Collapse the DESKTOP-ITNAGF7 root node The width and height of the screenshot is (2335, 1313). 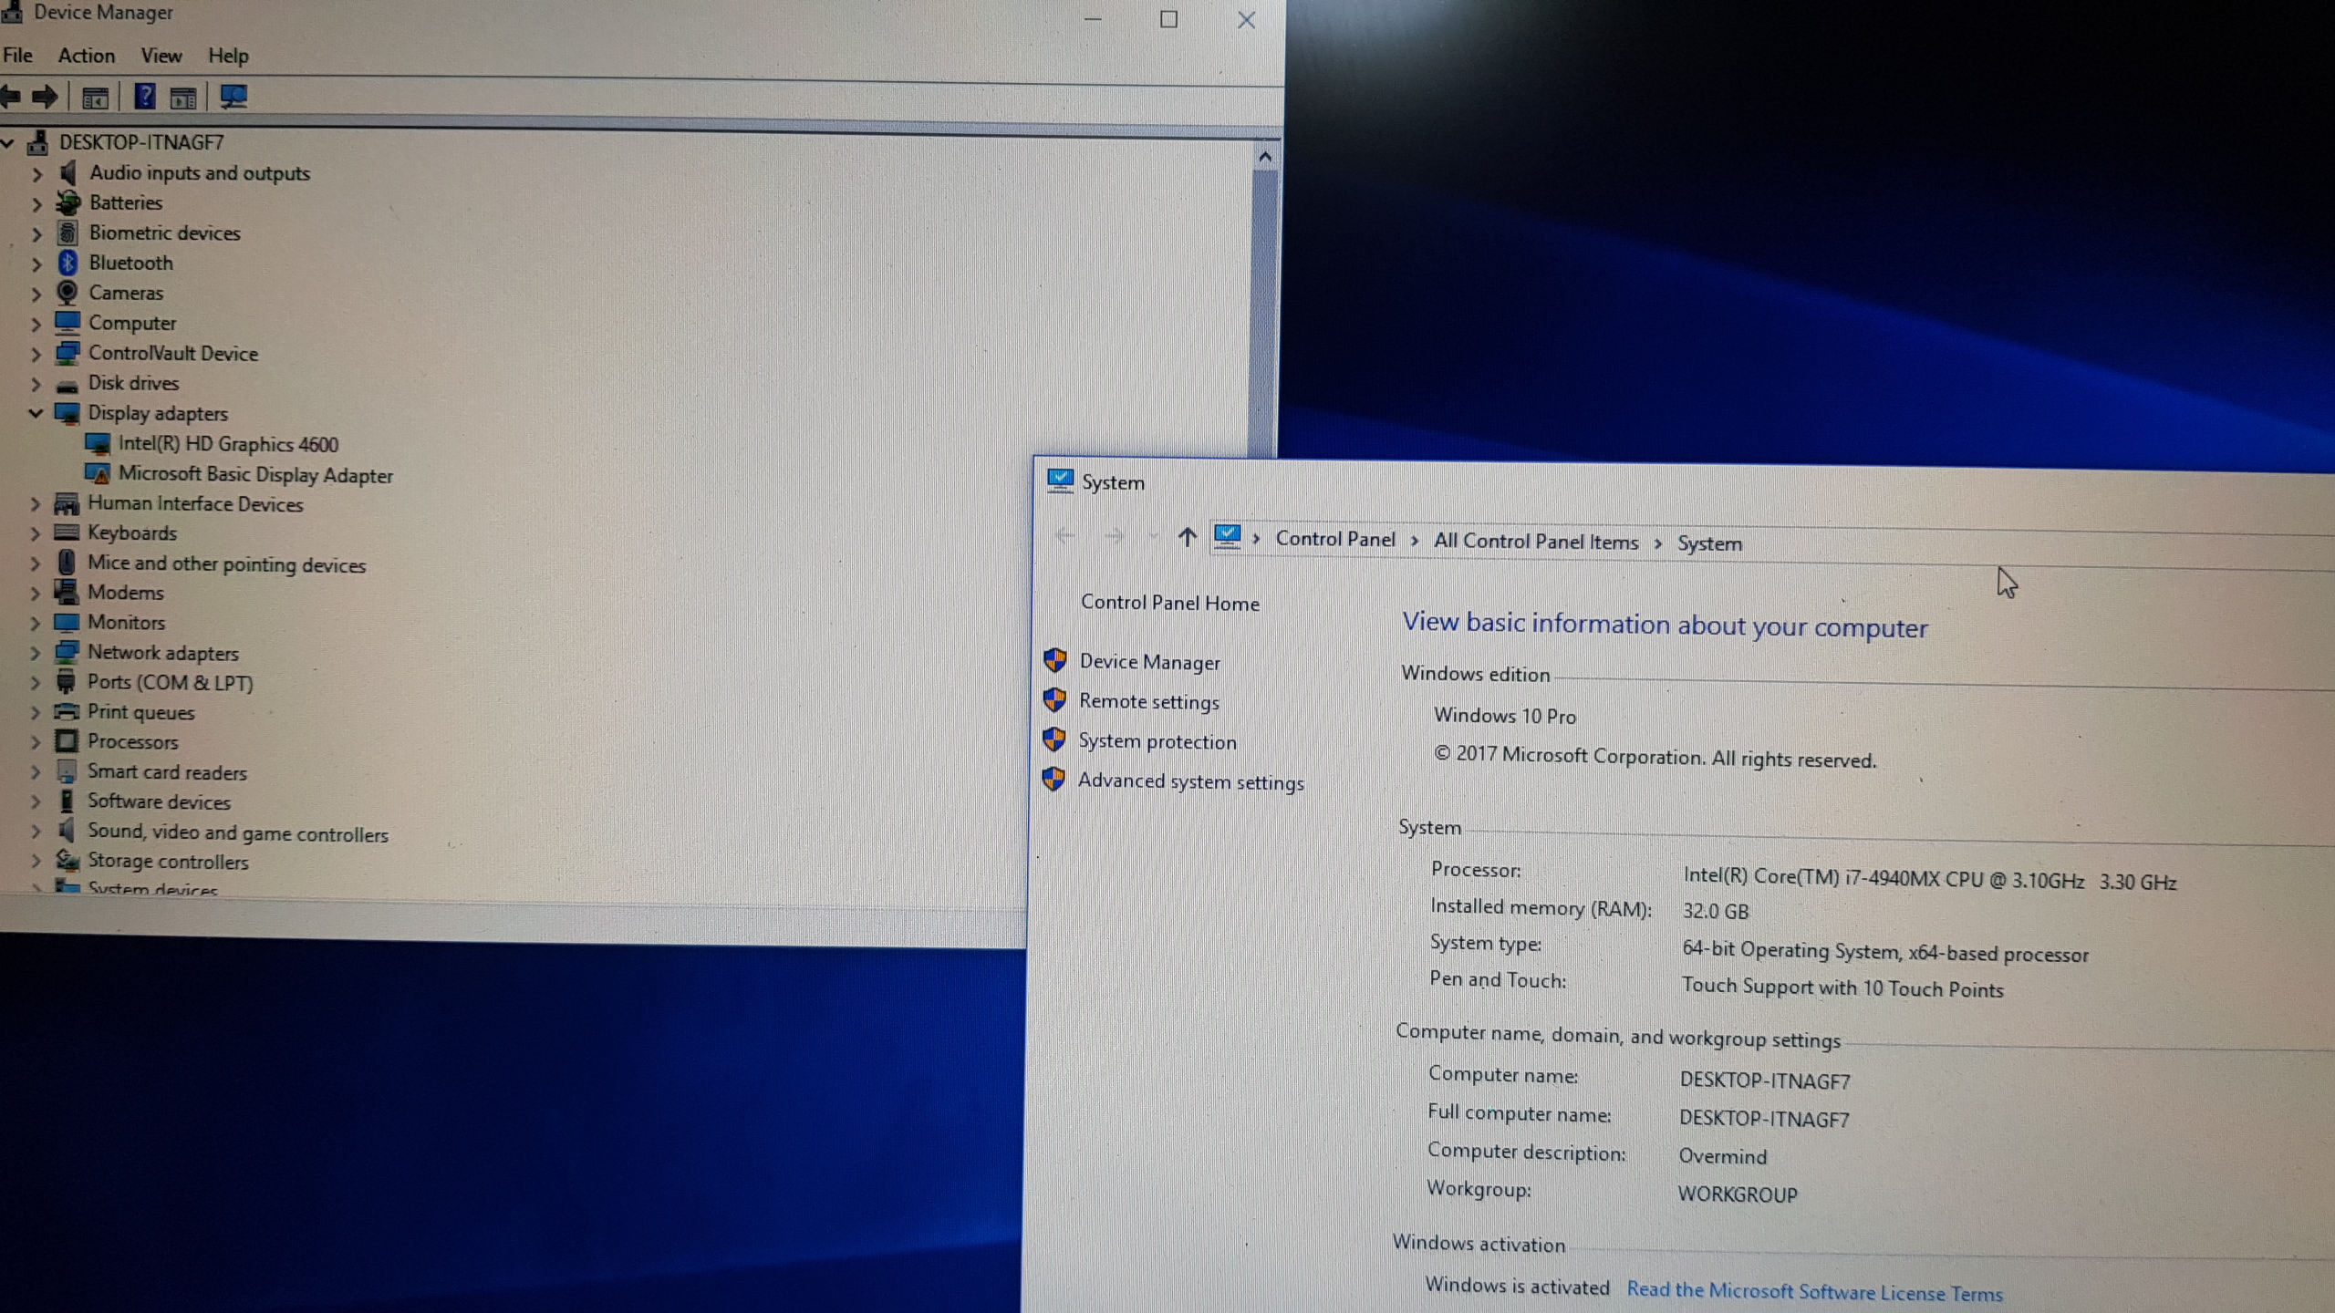tap(8, 142)
